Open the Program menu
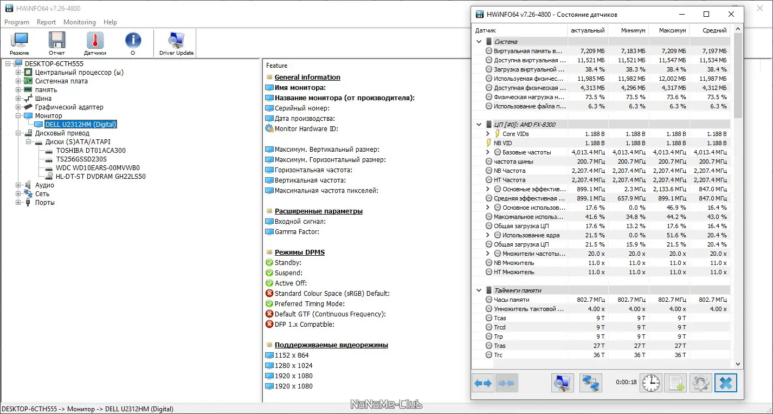 coord(17,22)
